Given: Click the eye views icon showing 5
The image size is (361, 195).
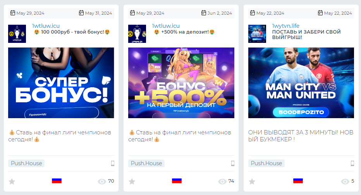Looking at the screenshot, I should pyautogui.click(x=345, y=181).
